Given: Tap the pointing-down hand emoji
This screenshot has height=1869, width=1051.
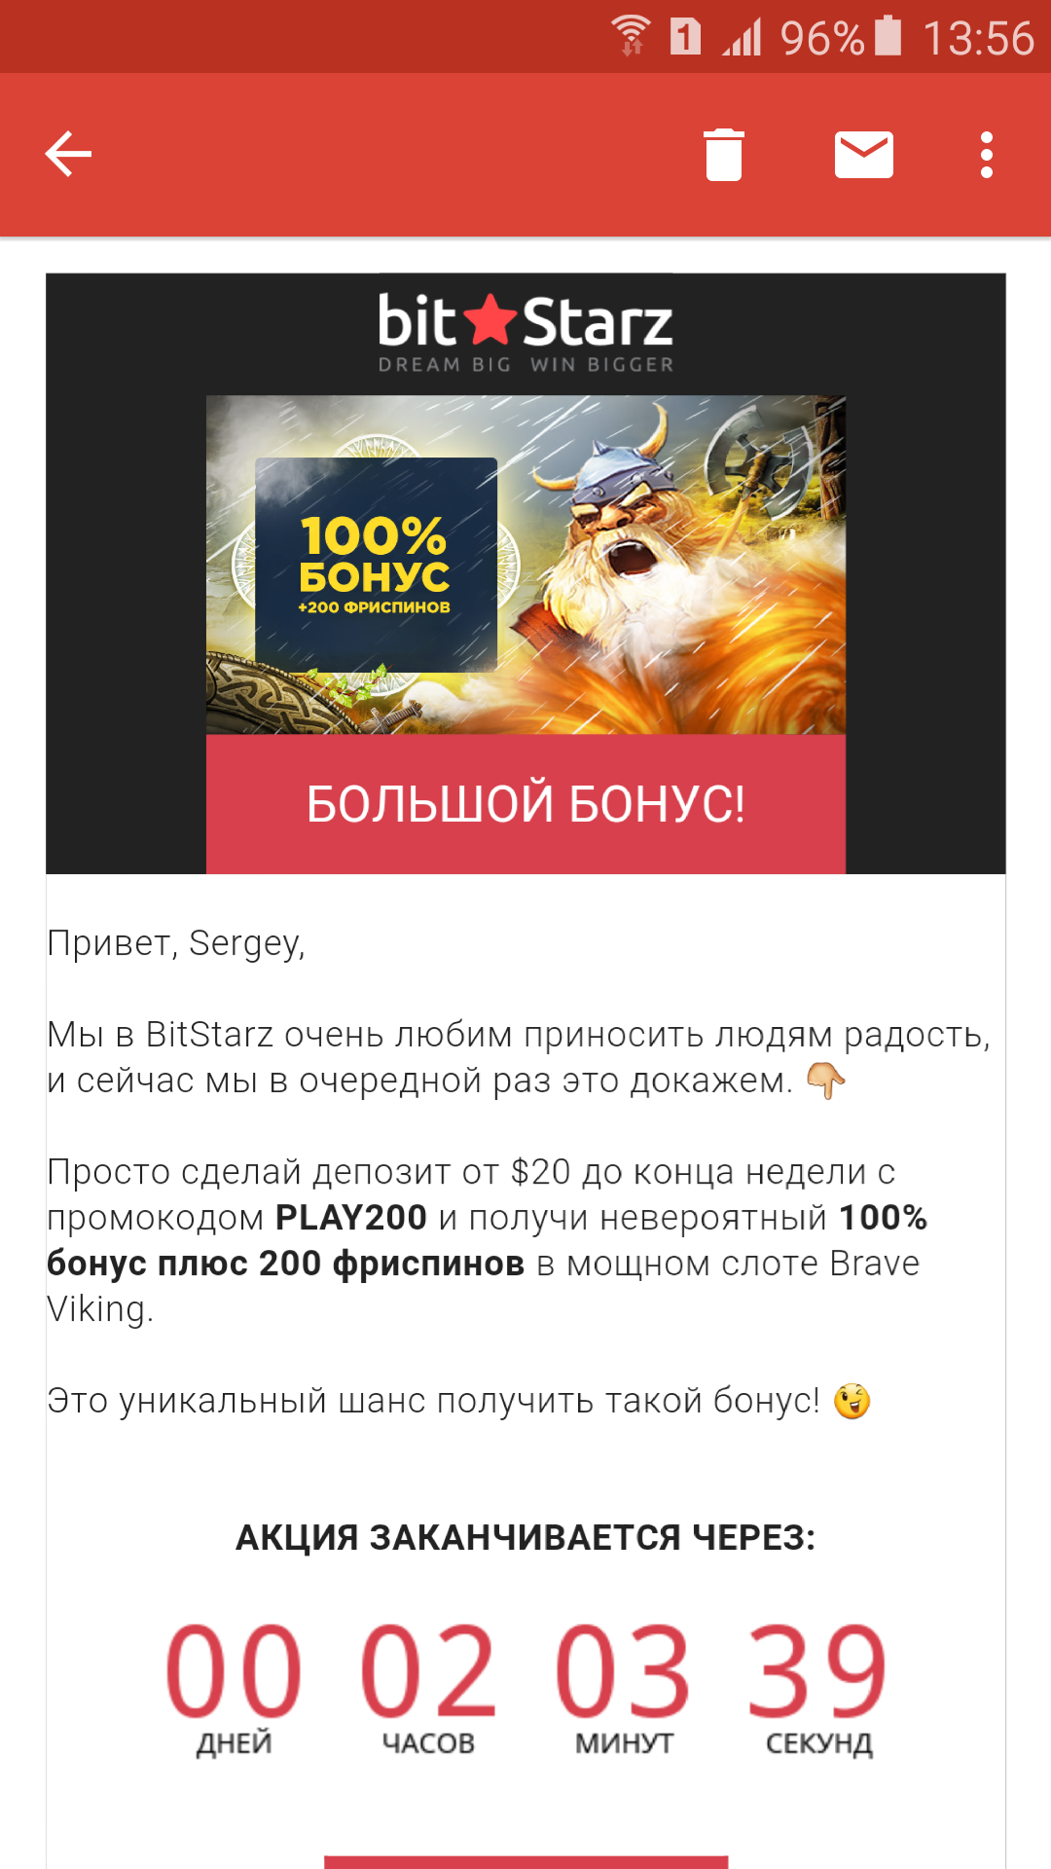Looking at the screenshot, I should (x=825, y=1081).
